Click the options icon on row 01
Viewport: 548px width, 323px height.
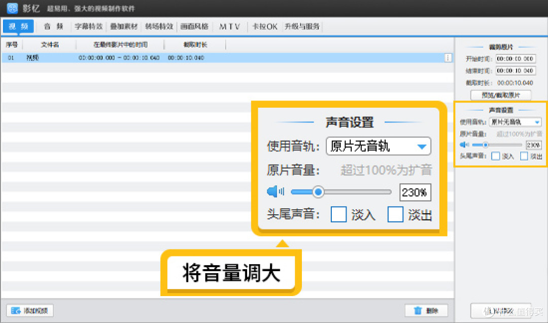pyautogui.click(x=448, y=58)
